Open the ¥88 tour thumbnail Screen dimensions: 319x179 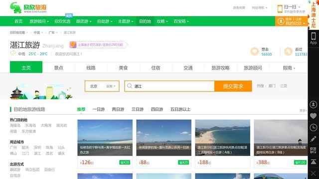pyautogui.click(x=164, y=138)
